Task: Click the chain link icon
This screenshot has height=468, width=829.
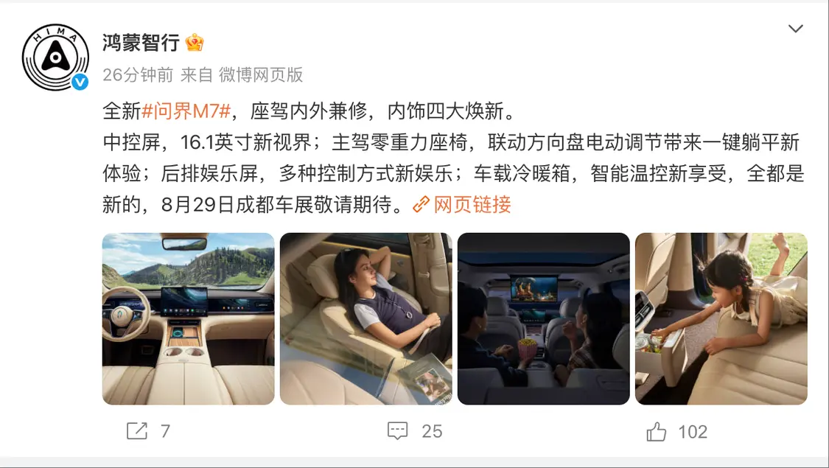Action: pyautogui.click(x=421, y=205)
